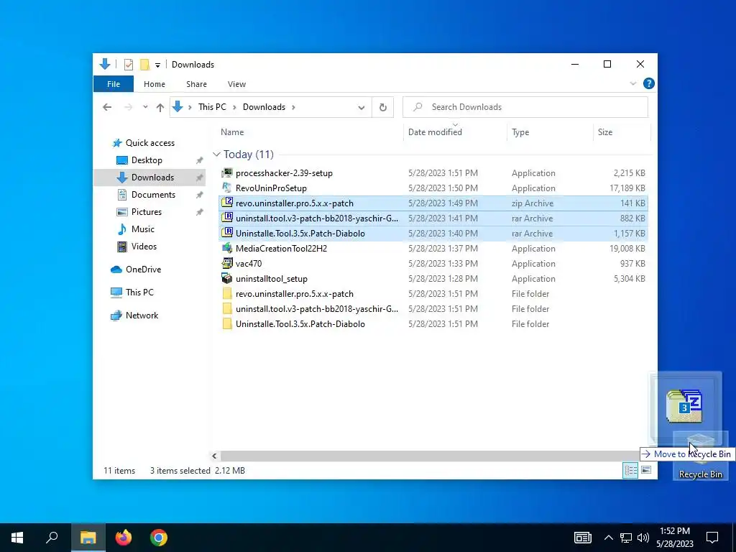
Task: Open the Share ribbon tab
Action: coord(196,84)
